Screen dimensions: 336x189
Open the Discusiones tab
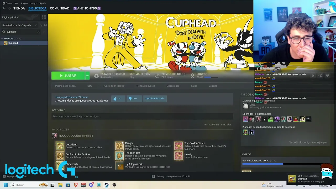[173, 86]
